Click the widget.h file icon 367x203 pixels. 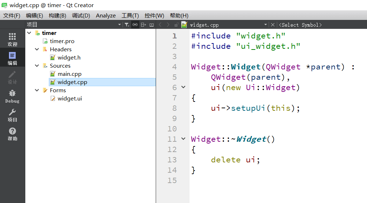pos(53,58)
